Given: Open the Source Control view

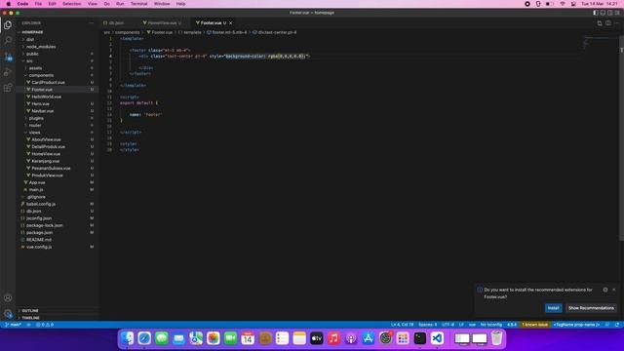Looking at the screenshot, I should click(8, 57).
